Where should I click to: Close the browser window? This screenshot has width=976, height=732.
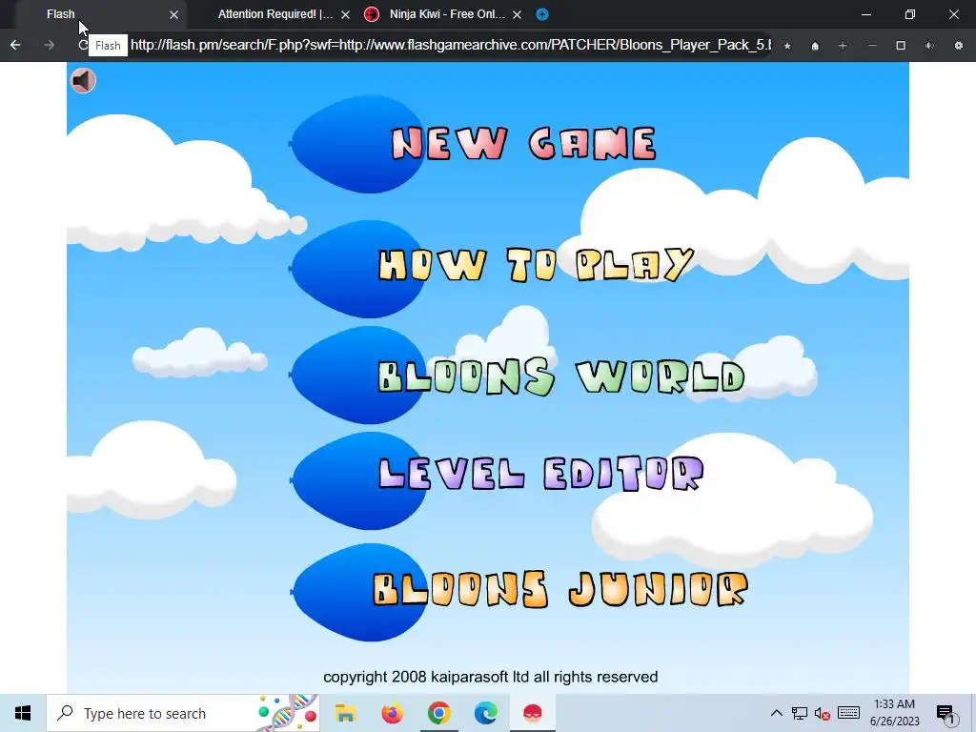coord(953,14)
